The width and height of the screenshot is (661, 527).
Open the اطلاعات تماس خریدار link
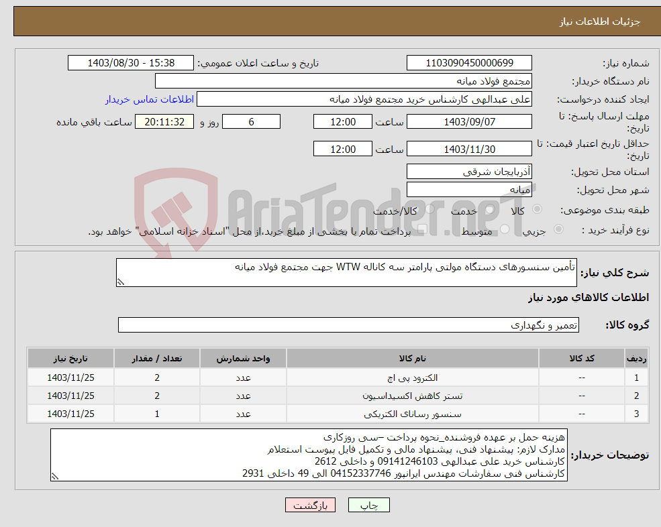tap(150, 99)
